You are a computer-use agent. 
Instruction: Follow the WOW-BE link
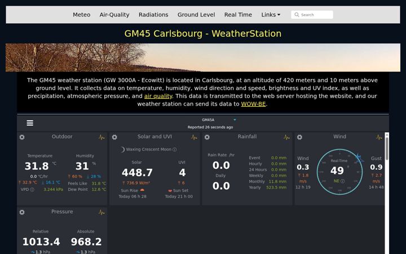[x=253, y=104]
